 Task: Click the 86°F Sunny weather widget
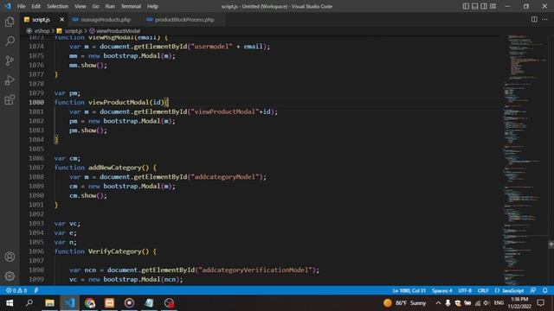pyautogui.click(x=405, y=303)
